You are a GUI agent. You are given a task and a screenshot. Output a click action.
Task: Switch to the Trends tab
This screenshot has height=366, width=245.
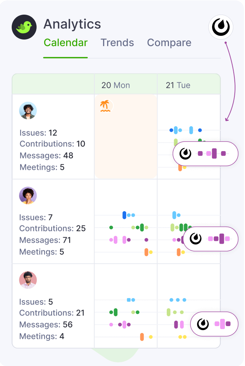coord(117,43)
